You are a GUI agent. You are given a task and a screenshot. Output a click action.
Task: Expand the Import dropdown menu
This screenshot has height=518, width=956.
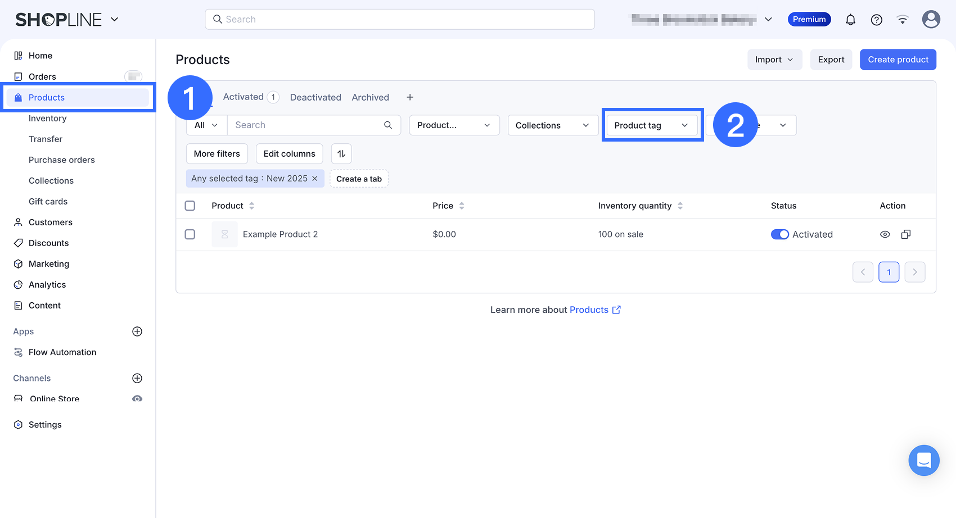click(774, 60)
